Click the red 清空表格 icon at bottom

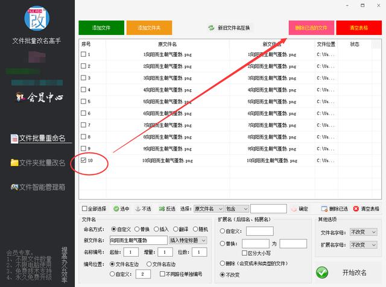pyautogui.click(x=355, y=209)
